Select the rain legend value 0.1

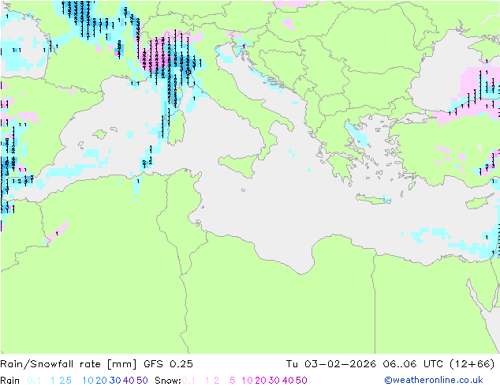coord(34,381)
